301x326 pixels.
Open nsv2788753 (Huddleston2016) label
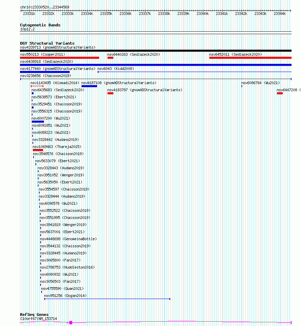[x=67, y=267]
